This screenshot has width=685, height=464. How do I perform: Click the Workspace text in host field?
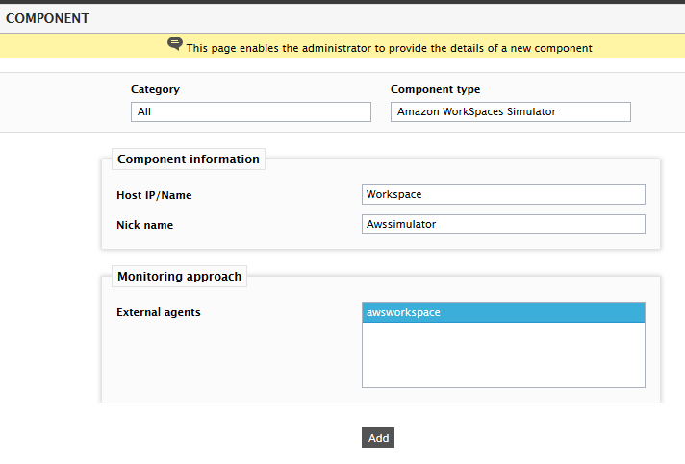[x=394, y=194]
